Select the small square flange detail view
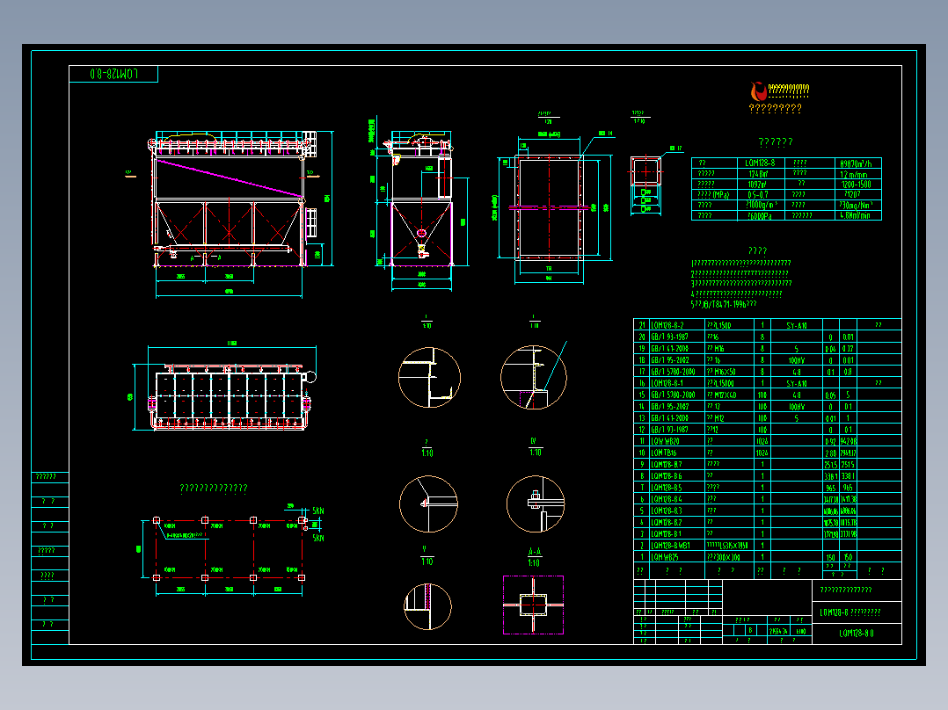 pyautogui.click(x=645, y=171)
